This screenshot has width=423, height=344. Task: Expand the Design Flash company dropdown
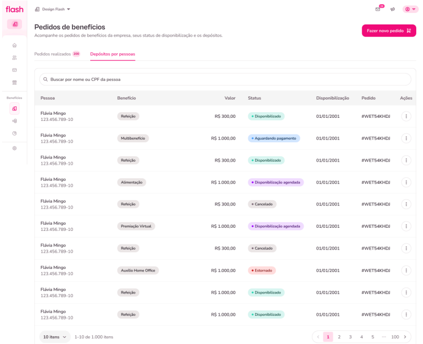pos(52,9)
